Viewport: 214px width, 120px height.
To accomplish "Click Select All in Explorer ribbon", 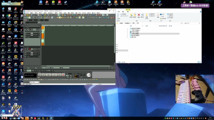I will click(x=170, y=14).
